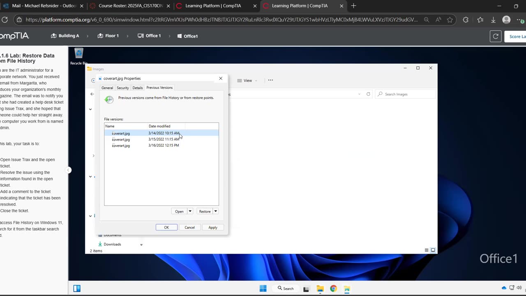526x296 pixels.
Task: Select coverart.jpg version from 3/14/2022 10:15 AM
Action: pyautogui.click(x=161, y=133)
